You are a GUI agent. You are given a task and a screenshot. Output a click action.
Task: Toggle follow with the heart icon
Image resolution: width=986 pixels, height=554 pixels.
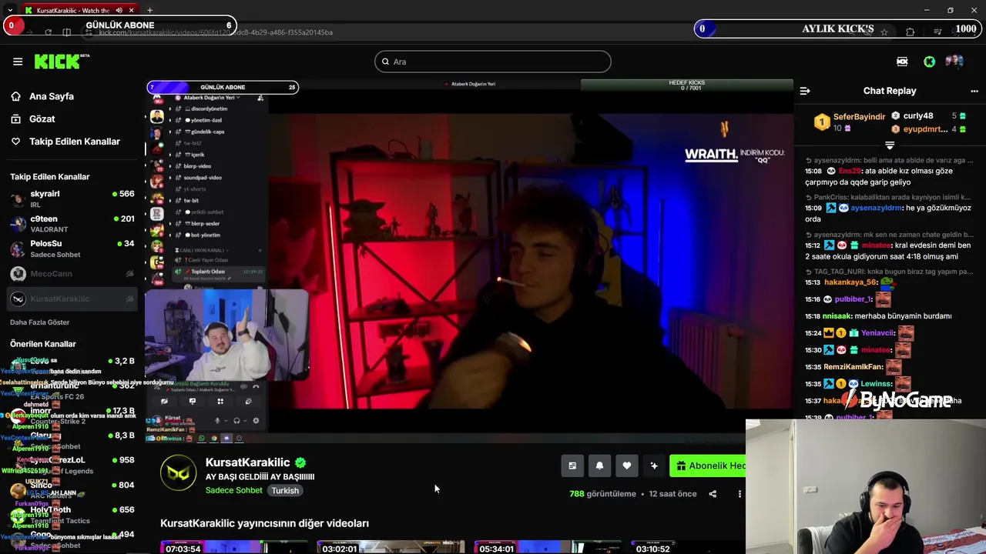coord(627,466)
